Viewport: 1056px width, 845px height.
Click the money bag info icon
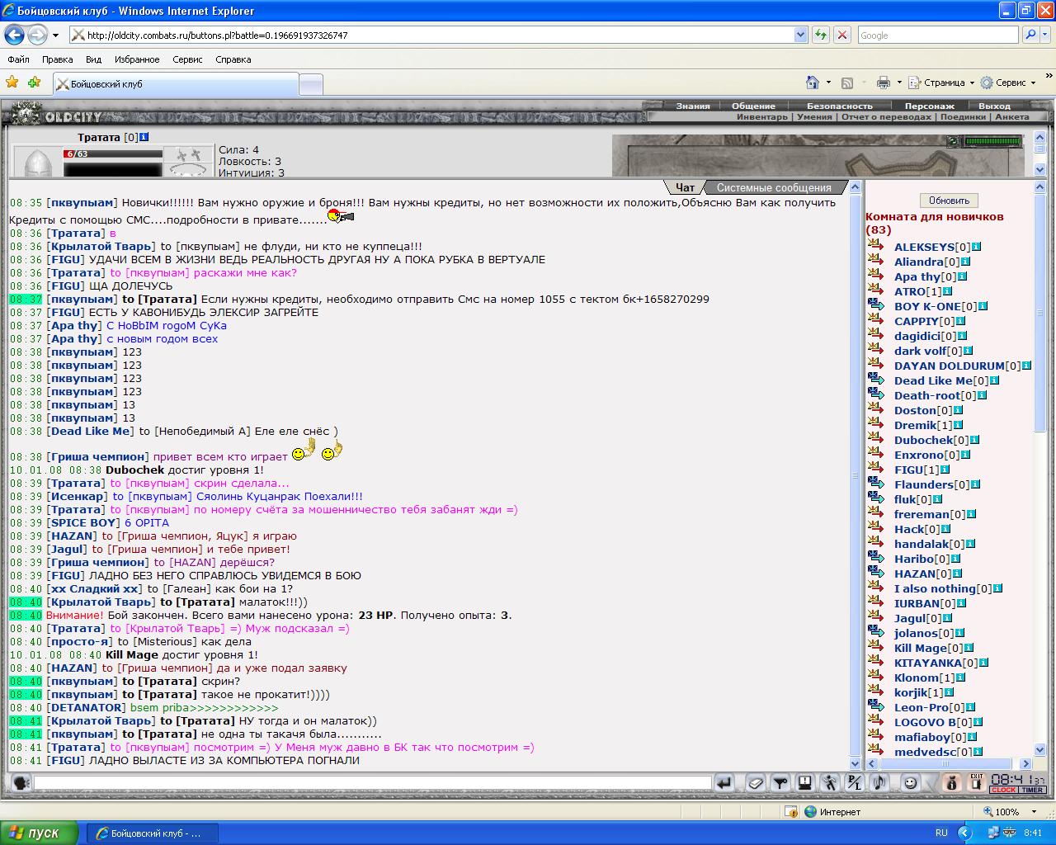pos(950,783)
